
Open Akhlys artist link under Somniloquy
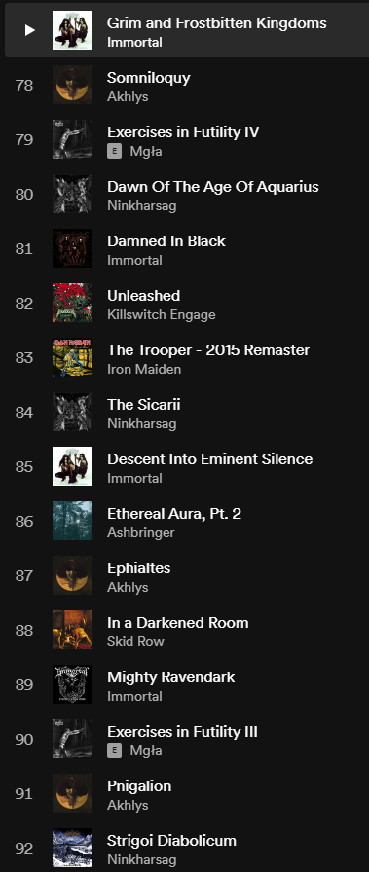click(128, 96)
